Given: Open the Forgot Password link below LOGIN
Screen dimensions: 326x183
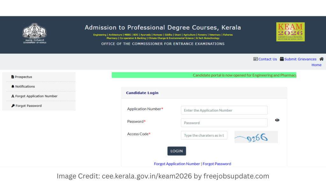Looking at the screenshot, I should tap(217, 164).
